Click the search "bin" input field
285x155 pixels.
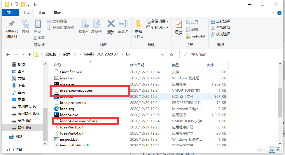(229, 54)
